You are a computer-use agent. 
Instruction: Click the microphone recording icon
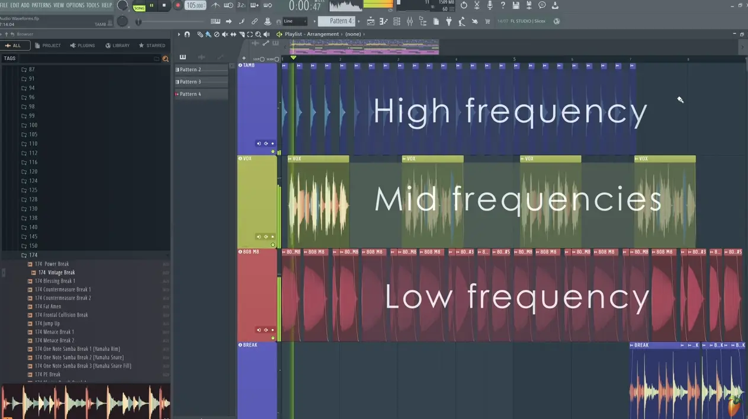(x=490, y=5)
